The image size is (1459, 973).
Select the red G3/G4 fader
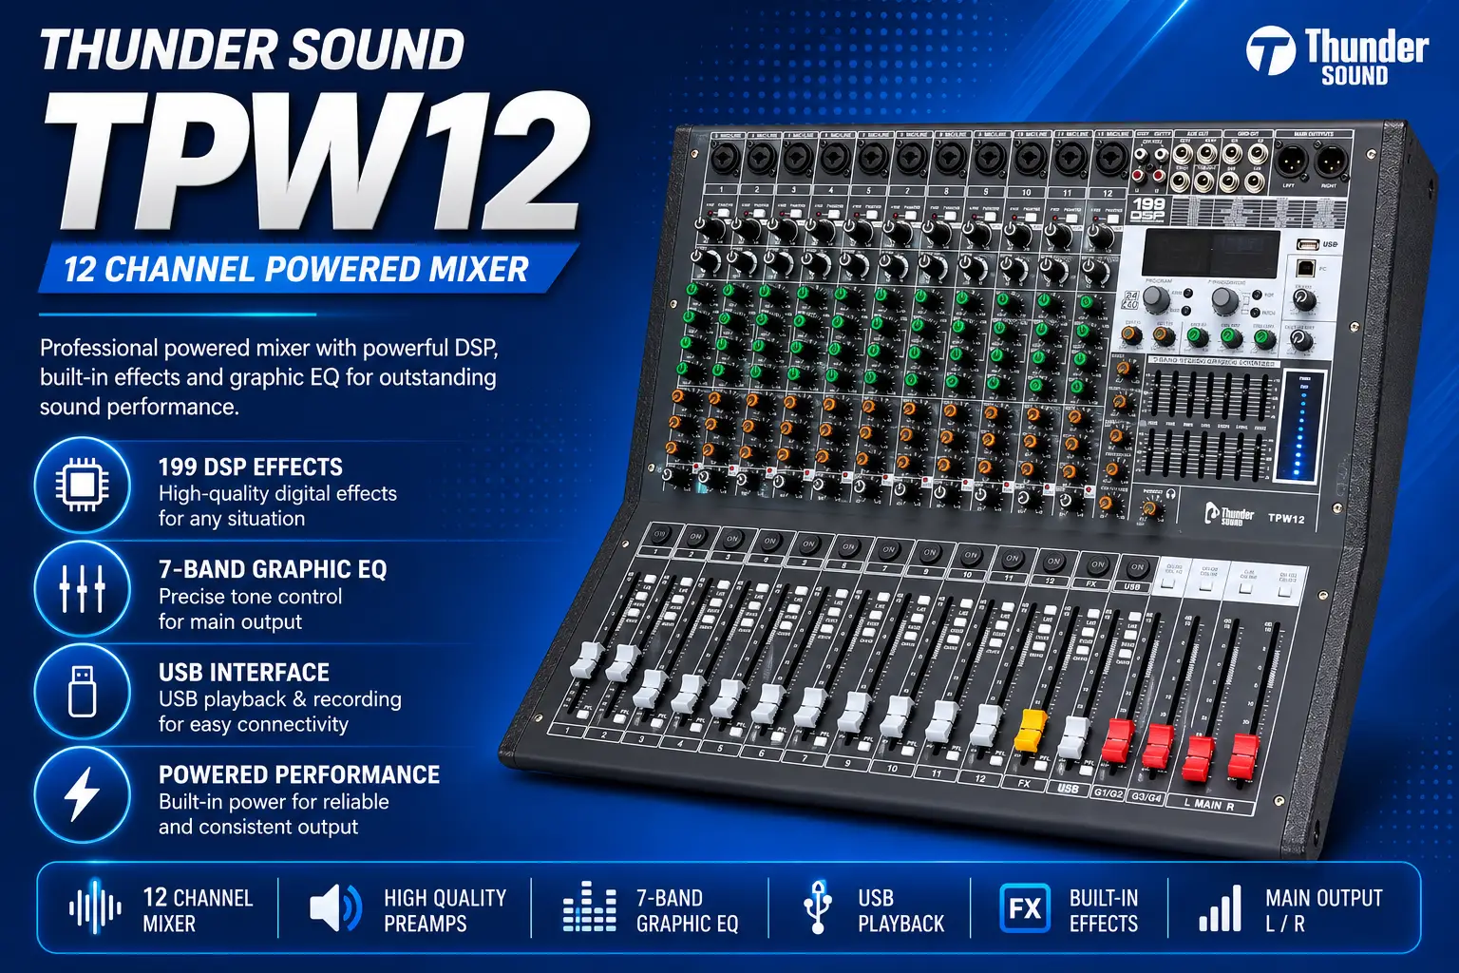[x=1157, y=745]
